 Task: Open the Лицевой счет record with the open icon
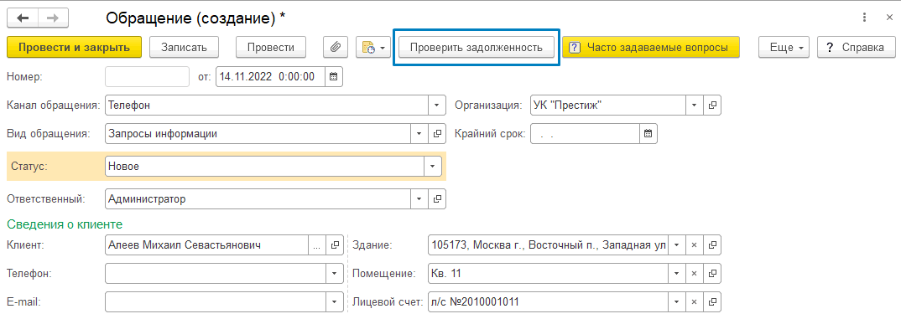[x=712, y=301]
